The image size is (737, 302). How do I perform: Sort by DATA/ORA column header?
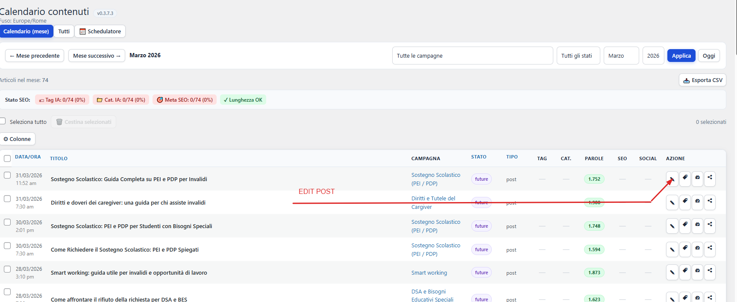(x=28, y=157)
